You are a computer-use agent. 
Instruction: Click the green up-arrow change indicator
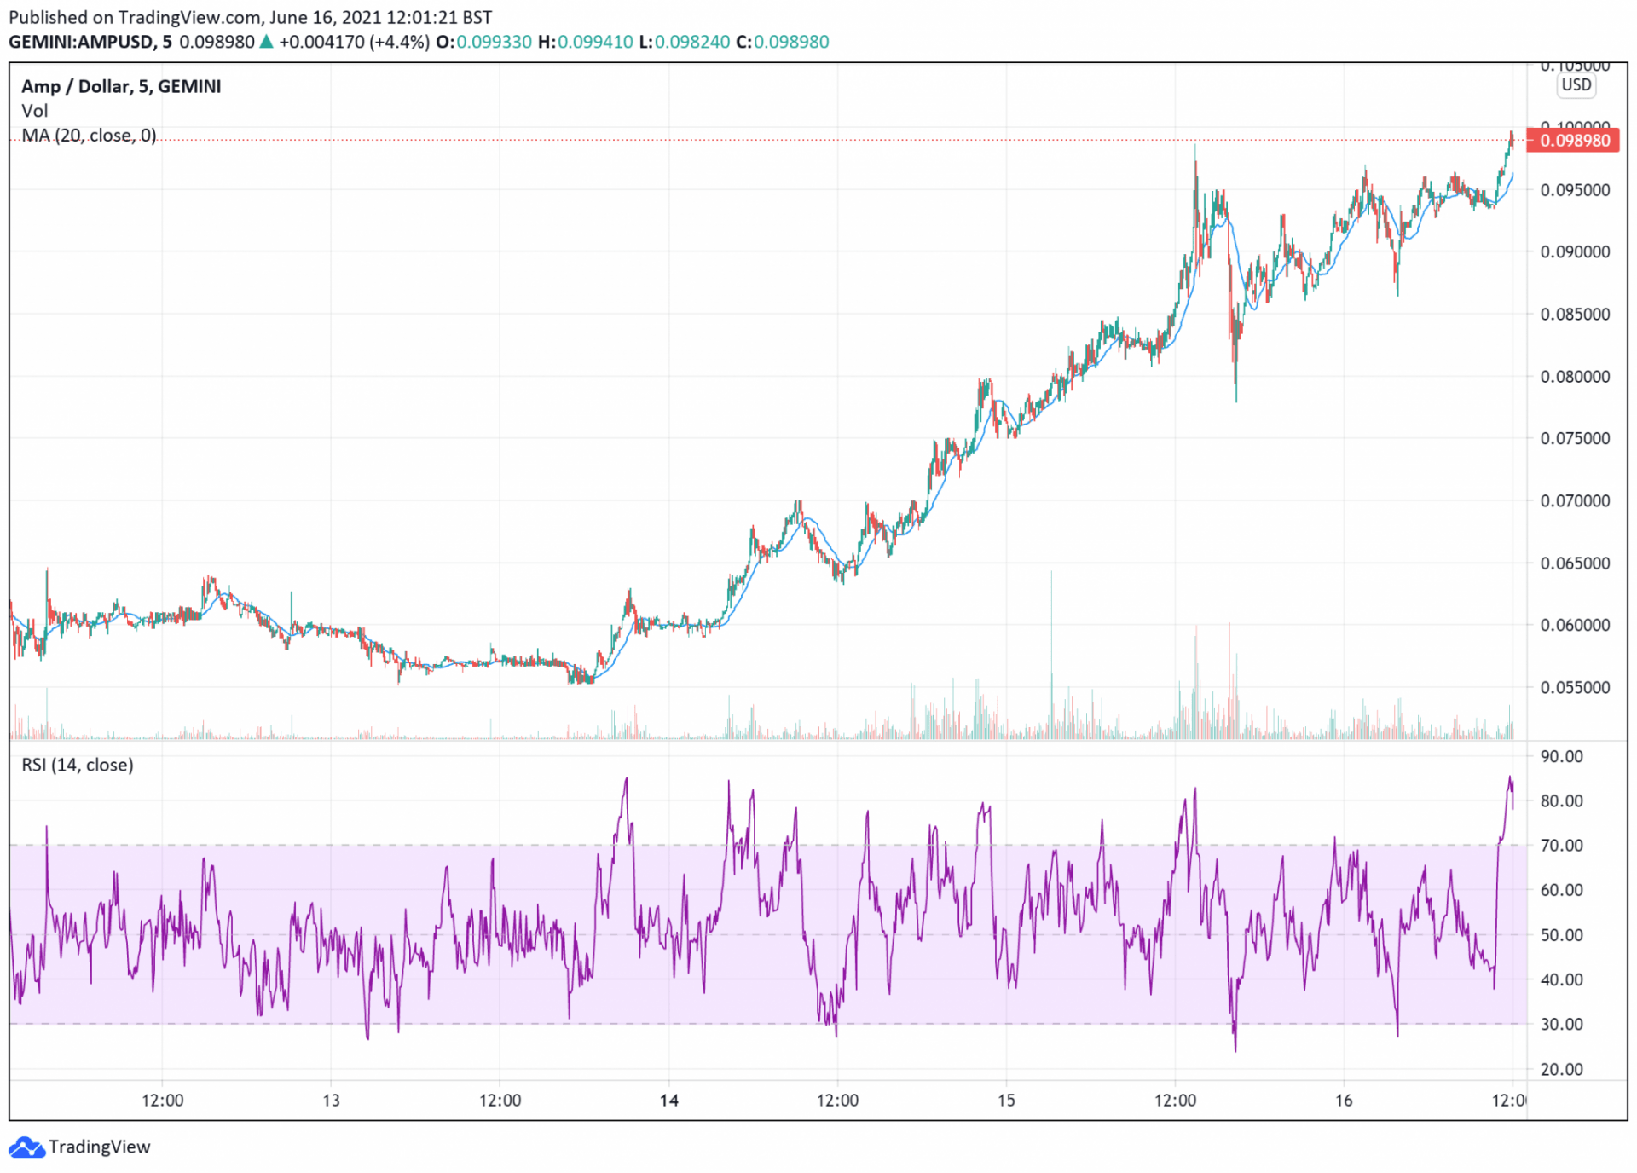click(266, 42)
